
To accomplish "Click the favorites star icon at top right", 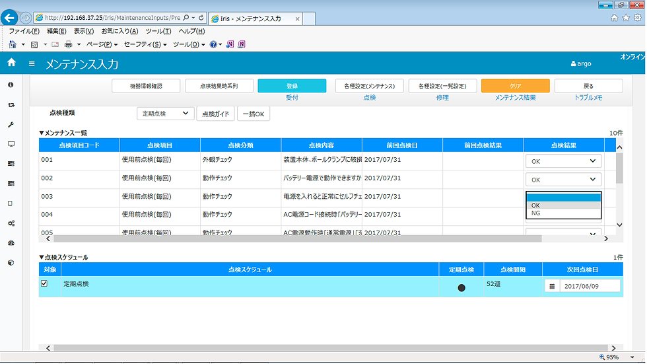I will 626,18.
